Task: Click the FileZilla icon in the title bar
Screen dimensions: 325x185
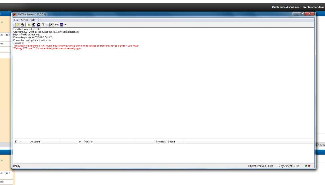Action: point(15,14)
